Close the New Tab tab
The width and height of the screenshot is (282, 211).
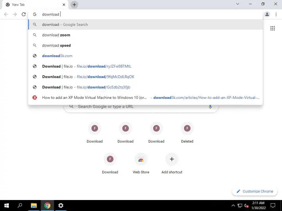coord(64,5)
